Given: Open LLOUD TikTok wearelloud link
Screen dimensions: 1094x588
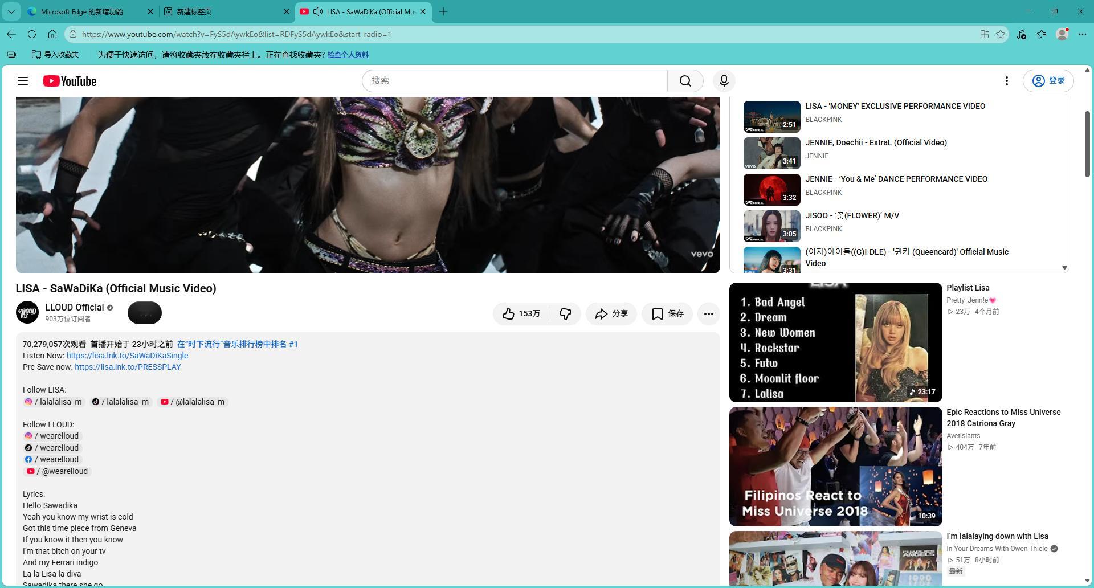Looking at the screenshot, I should [x=52, y=448].
